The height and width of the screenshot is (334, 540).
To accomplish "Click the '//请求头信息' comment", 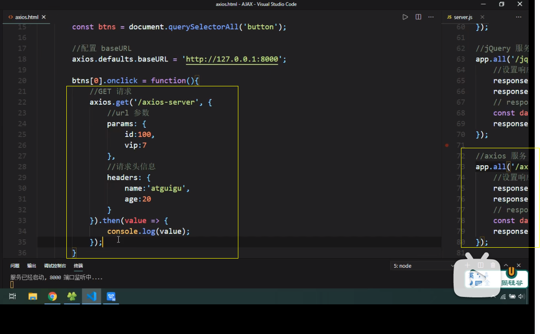I will coord(131,167).
